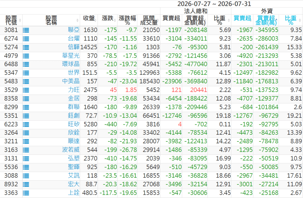This screenshot has width=303, height=198.
Task: Sort by 漲跌 change column header
Action: click(108, 20)
